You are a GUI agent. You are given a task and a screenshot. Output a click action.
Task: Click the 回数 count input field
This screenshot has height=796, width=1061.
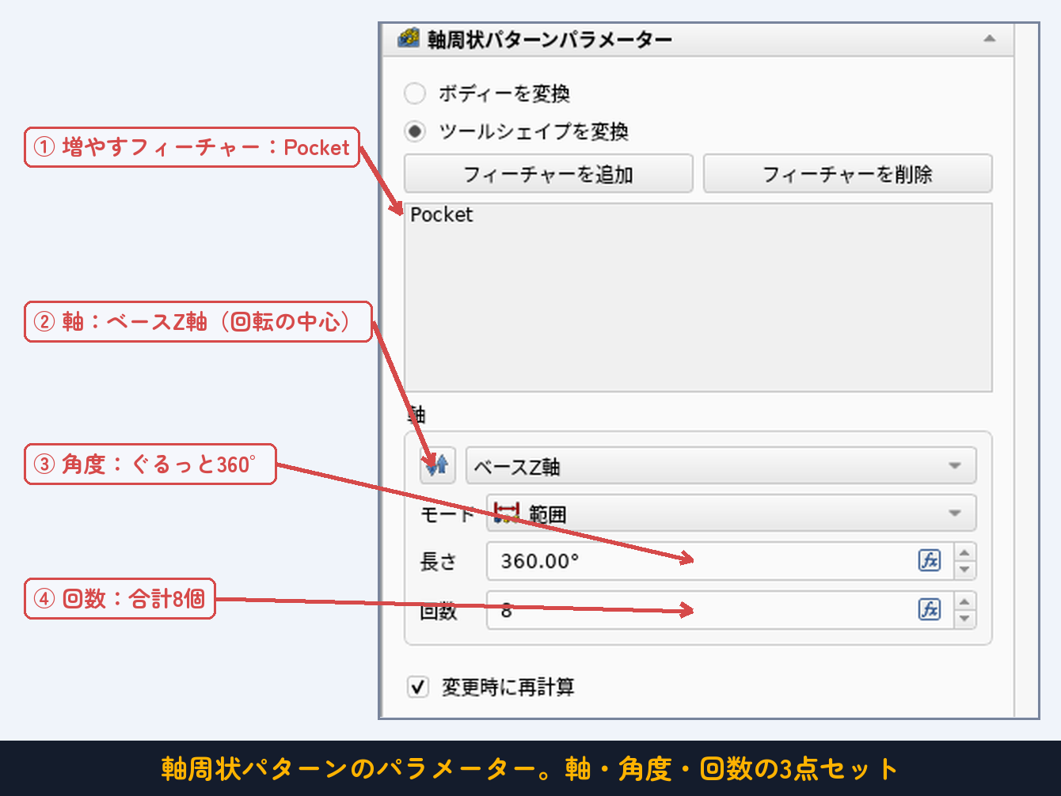719,610
